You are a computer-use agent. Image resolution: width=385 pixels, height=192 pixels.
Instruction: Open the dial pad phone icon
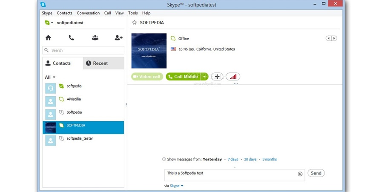[71, 38]
